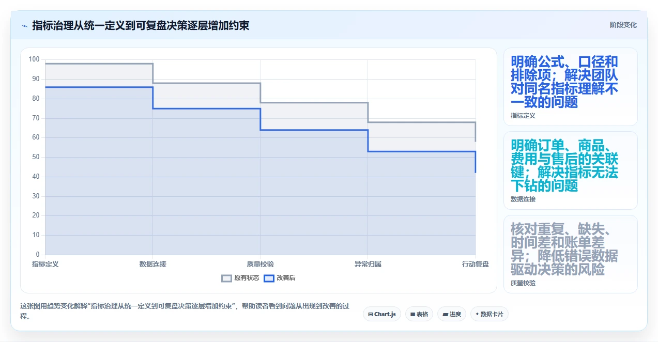Click the y-axis value 0
This screenshot has height=342, width=658.
pyautogui.click(x=37, y=255)
